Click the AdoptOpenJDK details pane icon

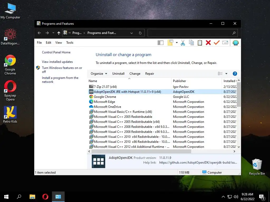98,161
